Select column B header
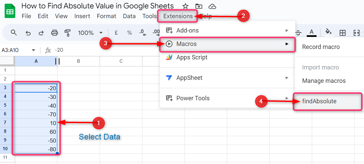This screenshot has width=364, height=164. [78, 61]
